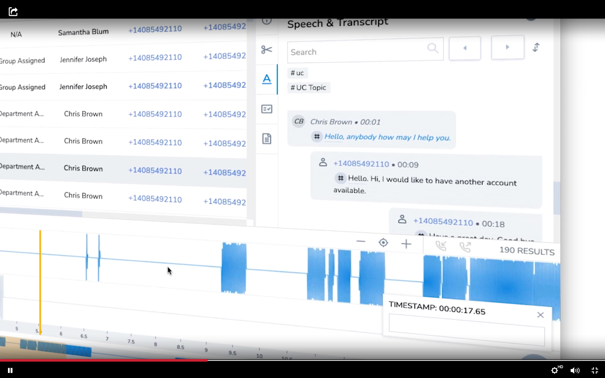605x378 pixels.
Task: Open the document notes icon in sidebar
Action: (267, 139)
